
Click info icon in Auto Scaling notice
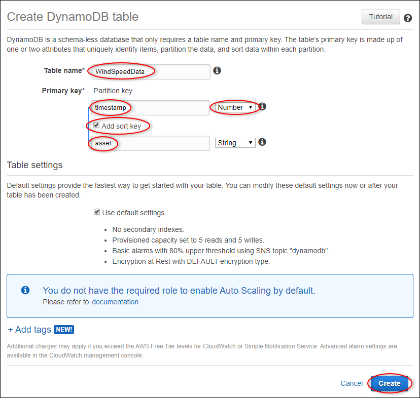pos(25,290)
